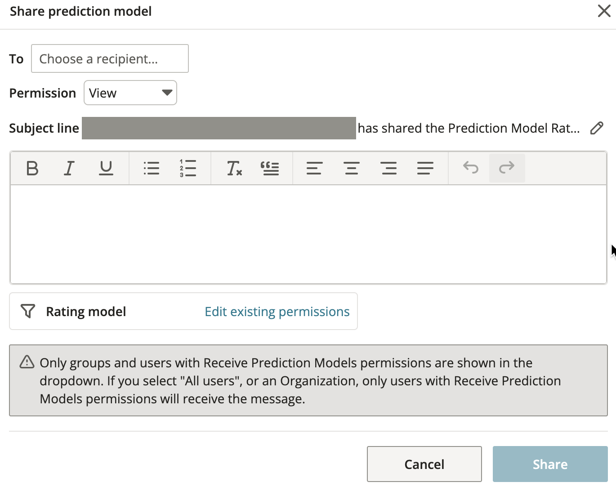Toggle underline formatting in toolbar
This screenshot has width=616, height=491.
pos(106,168)
